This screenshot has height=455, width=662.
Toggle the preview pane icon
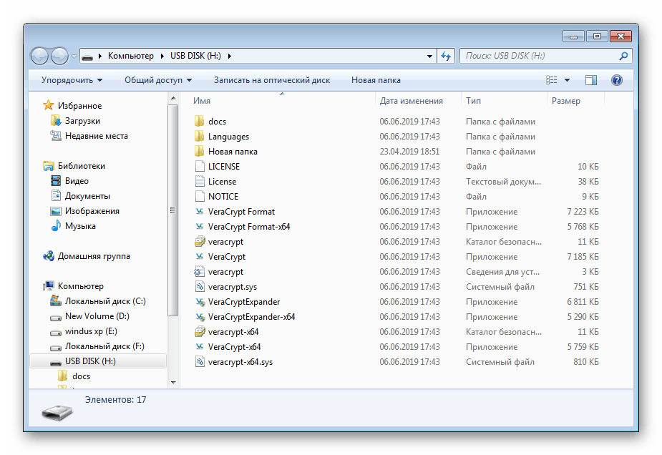pos(591,80)
